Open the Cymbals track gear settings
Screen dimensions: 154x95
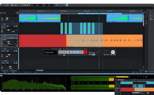(x=16, y=63)
